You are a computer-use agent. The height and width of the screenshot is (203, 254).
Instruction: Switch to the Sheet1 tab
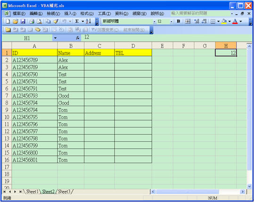pos(32,192)
